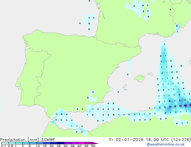
Task: Pick the 15–20 mm legend color box
Action: 47,143
